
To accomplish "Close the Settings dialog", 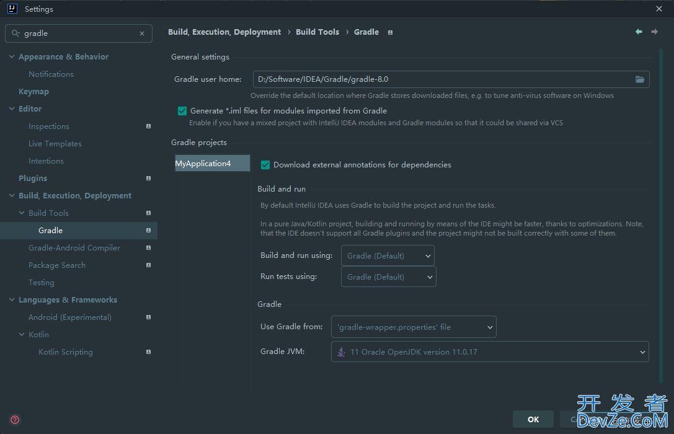I will click(x=659, y=9).
